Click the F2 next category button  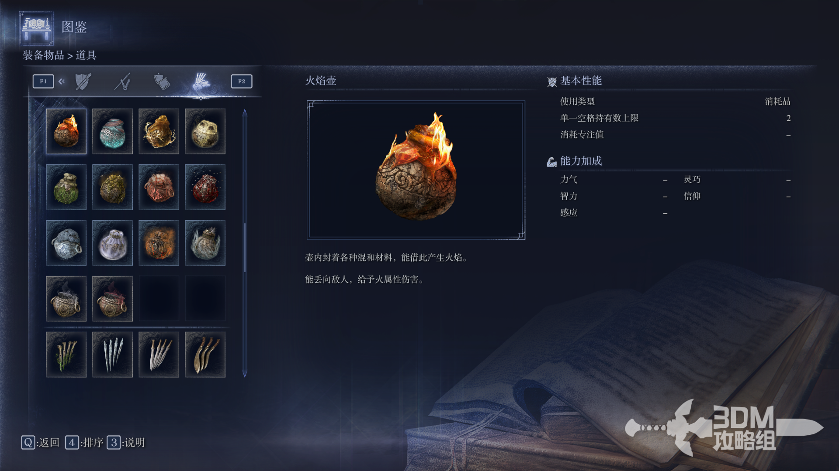coord(242,82)
